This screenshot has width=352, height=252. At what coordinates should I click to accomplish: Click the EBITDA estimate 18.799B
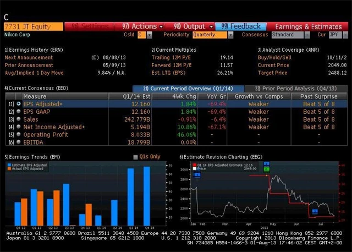(139, 142)
